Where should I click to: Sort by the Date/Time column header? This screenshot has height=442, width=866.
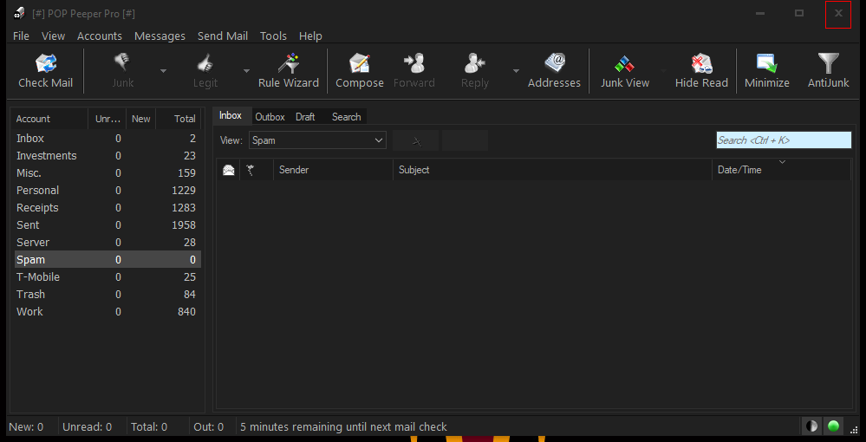click(782, 170)
